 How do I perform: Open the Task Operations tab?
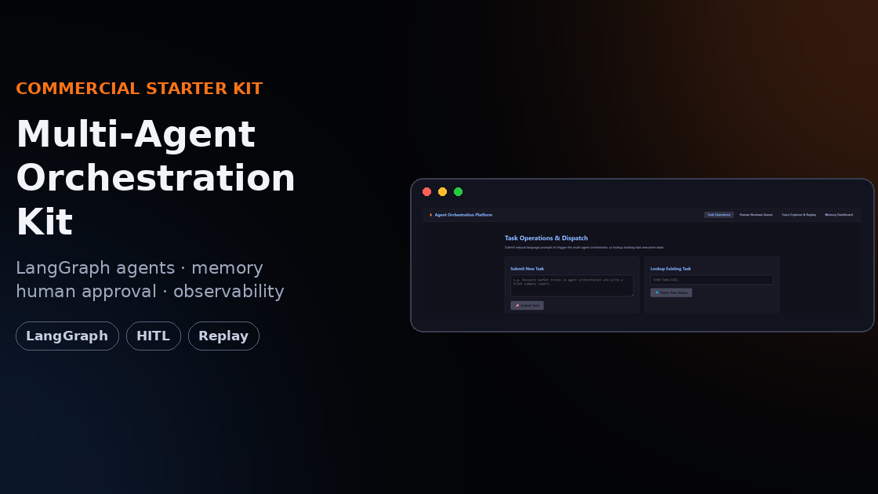(x=718, y=215)
